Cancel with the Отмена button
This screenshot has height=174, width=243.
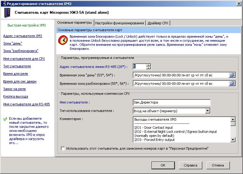218,165
